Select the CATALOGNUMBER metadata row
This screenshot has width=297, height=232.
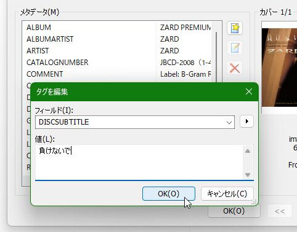tap(119, 63)
